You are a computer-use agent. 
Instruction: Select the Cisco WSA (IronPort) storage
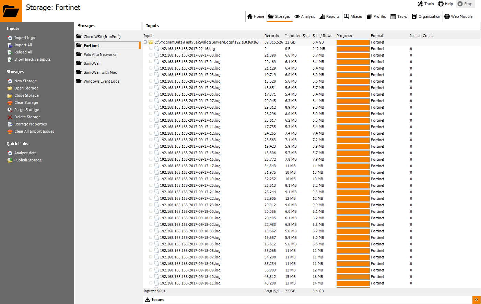107,37
